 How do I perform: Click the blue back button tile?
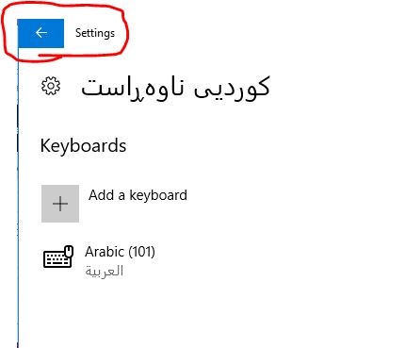coord(40,33)
